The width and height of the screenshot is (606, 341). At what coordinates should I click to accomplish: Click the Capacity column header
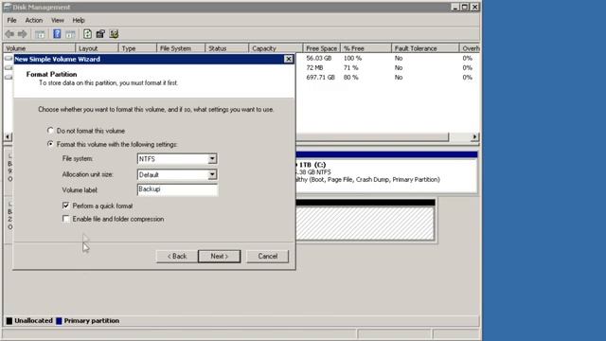point(276,48)
